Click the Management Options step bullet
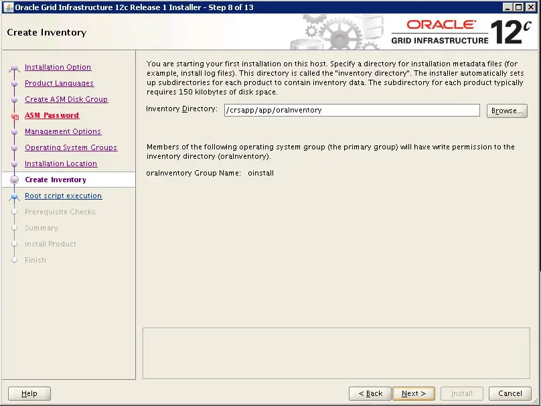Screen dimensions: 541x406 click(15, 132)
